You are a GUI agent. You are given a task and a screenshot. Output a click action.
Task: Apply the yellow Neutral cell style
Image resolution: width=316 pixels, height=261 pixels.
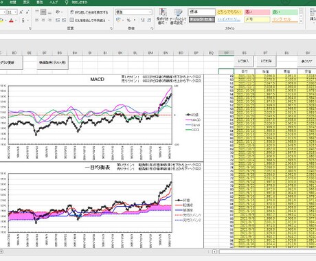point(229,12)
